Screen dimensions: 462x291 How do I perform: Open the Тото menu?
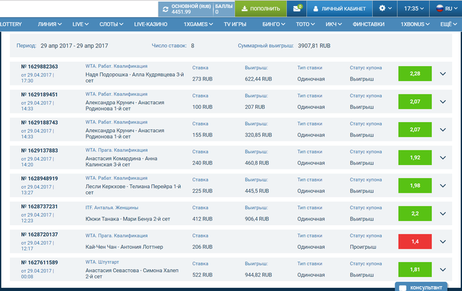point(305,24)
